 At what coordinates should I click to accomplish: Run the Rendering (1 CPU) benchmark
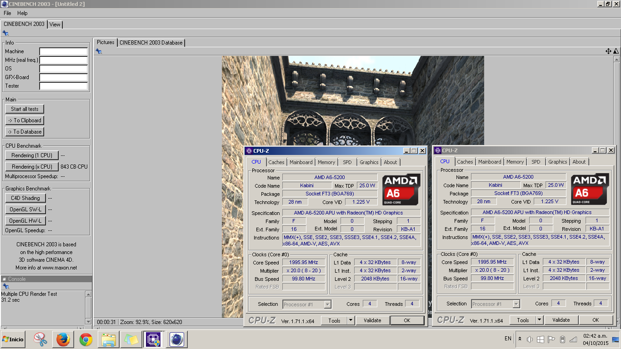[x=32, y=155]
